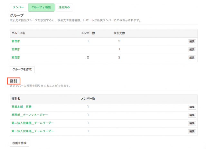Click 編集 button for 経理部 group
This screenshot has width=206, height=149.
coord(192,58)
